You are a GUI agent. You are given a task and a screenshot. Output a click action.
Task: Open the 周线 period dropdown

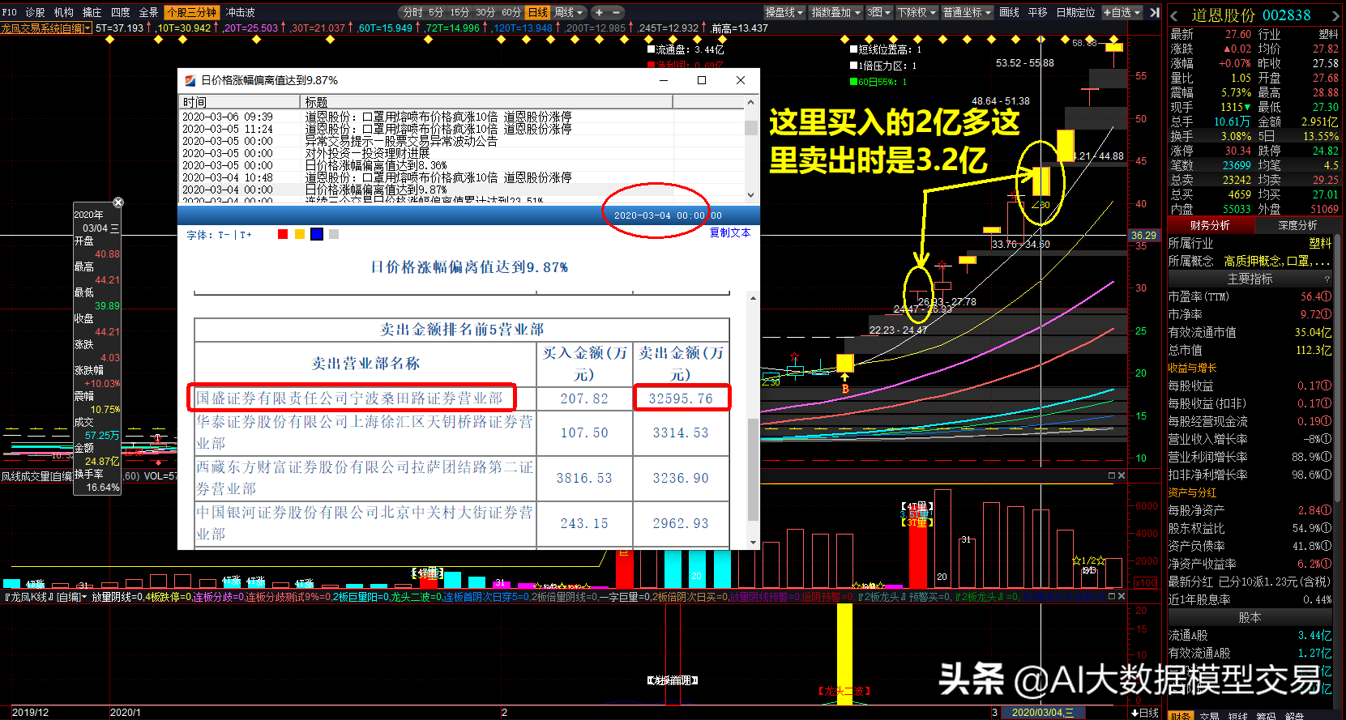coord(569,12)
